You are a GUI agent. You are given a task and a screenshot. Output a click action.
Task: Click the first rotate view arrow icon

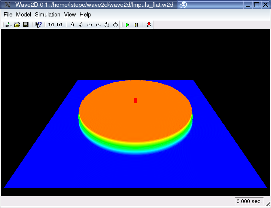tap(72, 25)
